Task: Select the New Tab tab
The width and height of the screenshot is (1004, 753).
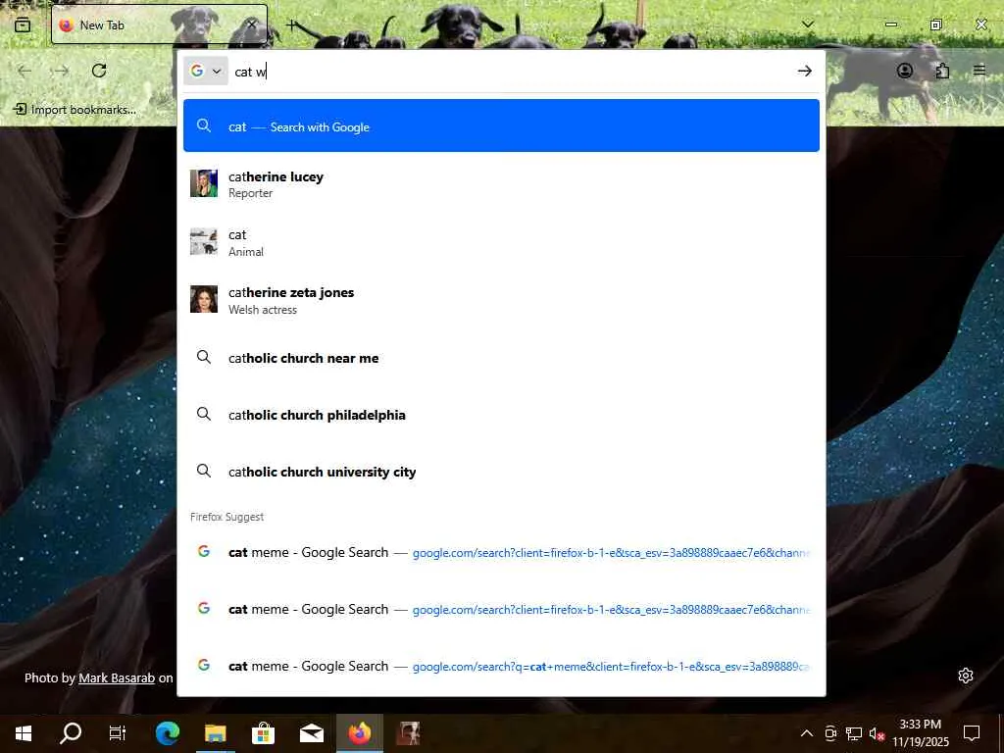Action: tap(159, 25)
